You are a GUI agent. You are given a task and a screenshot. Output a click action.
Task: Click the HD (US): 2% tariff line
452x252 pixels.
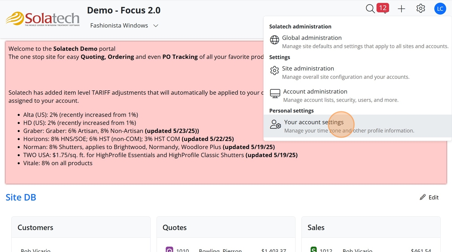tap(80, 123)
